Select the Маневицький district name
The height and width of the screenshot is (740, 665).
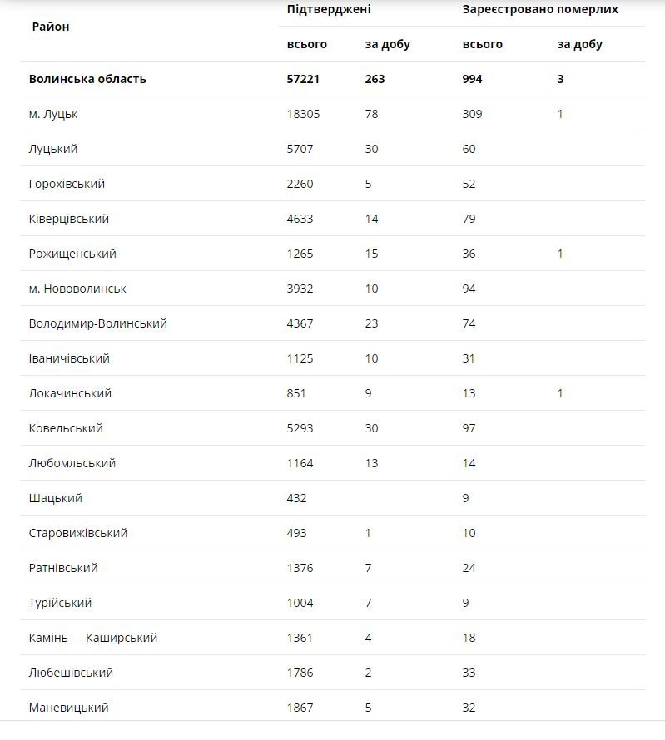coord(68,708)
